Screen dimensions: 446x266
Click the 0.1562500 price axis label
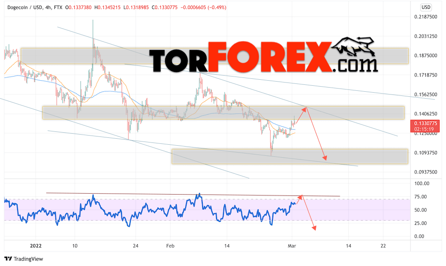coord(426,95)
